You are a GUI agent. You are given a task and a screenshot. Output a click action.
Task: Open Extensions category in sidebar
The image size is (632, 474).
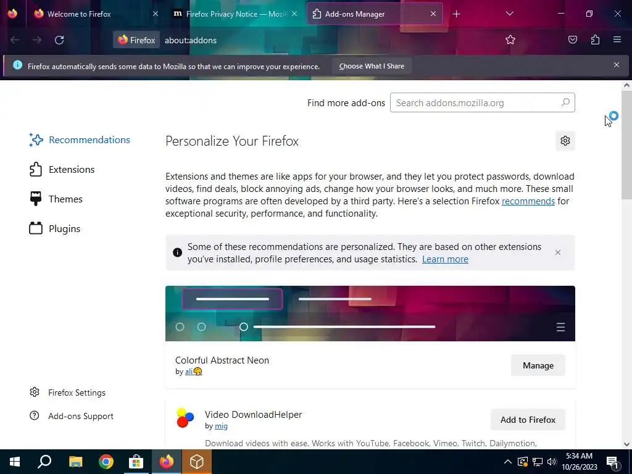pyautogui.click(x=62, y=169)
